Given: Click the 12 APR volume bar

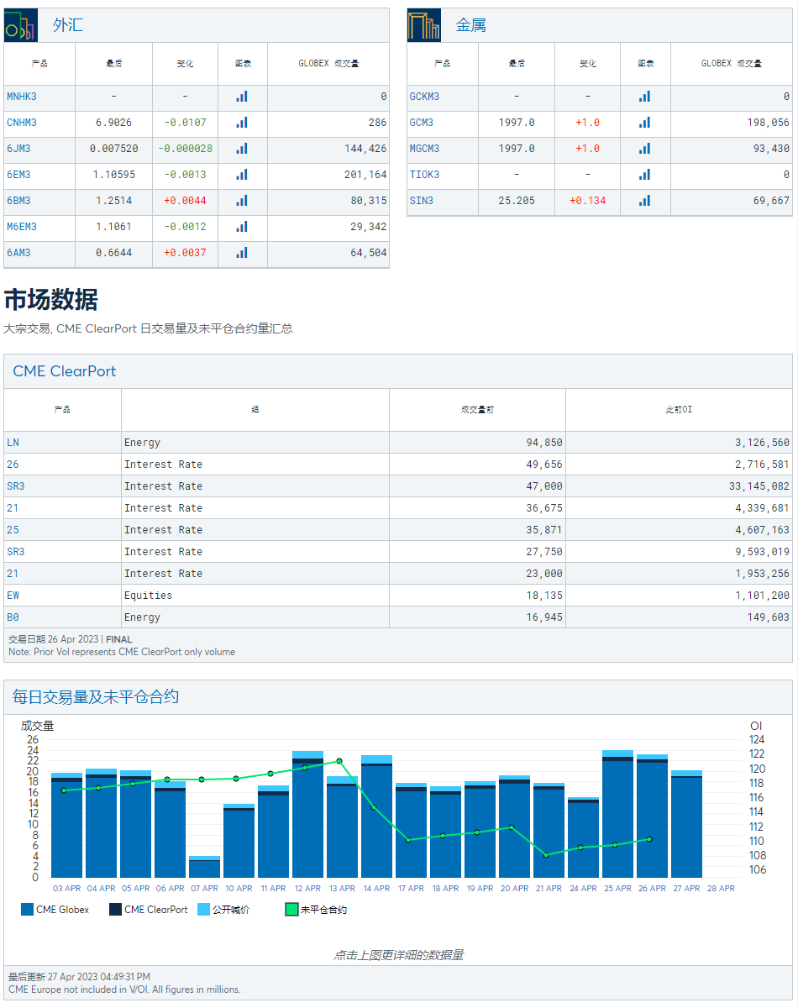Looking at the screenshot, I should 307,815.
